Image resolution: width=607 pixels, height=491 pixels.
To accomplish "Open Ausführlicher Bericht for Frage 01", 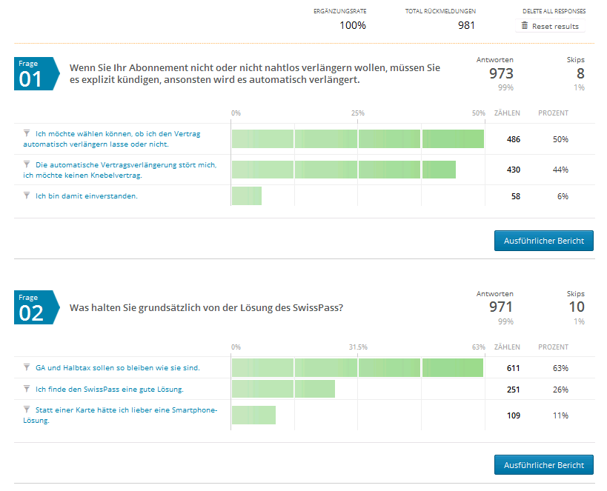I will (543, 241).
